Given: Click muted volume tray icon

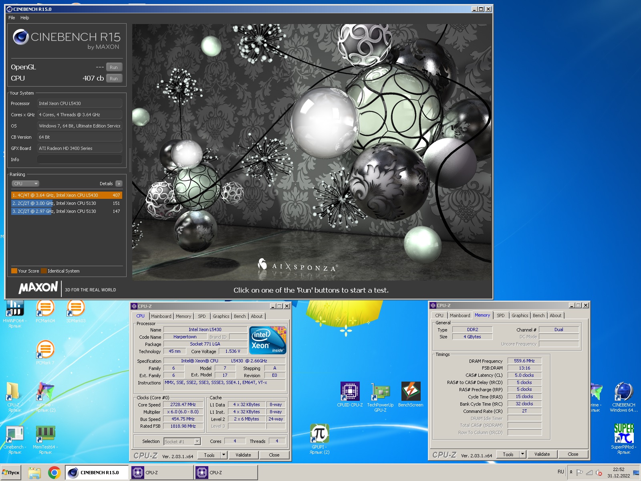Looking at the screenshot, I should coord(599,473).
